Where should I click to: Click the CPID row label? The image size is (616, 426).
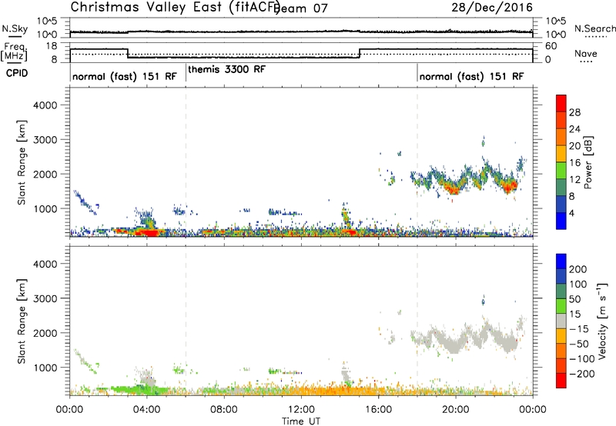(x=17, y=73)
